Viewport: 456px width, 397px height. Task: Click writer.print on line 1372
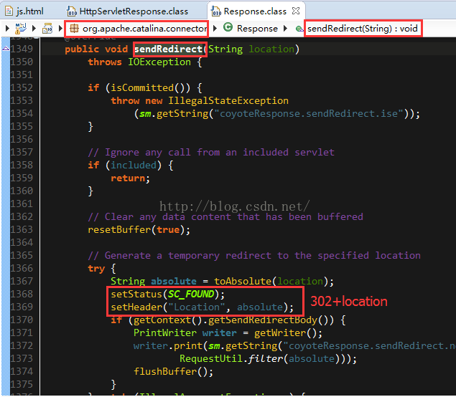[168, 345]
